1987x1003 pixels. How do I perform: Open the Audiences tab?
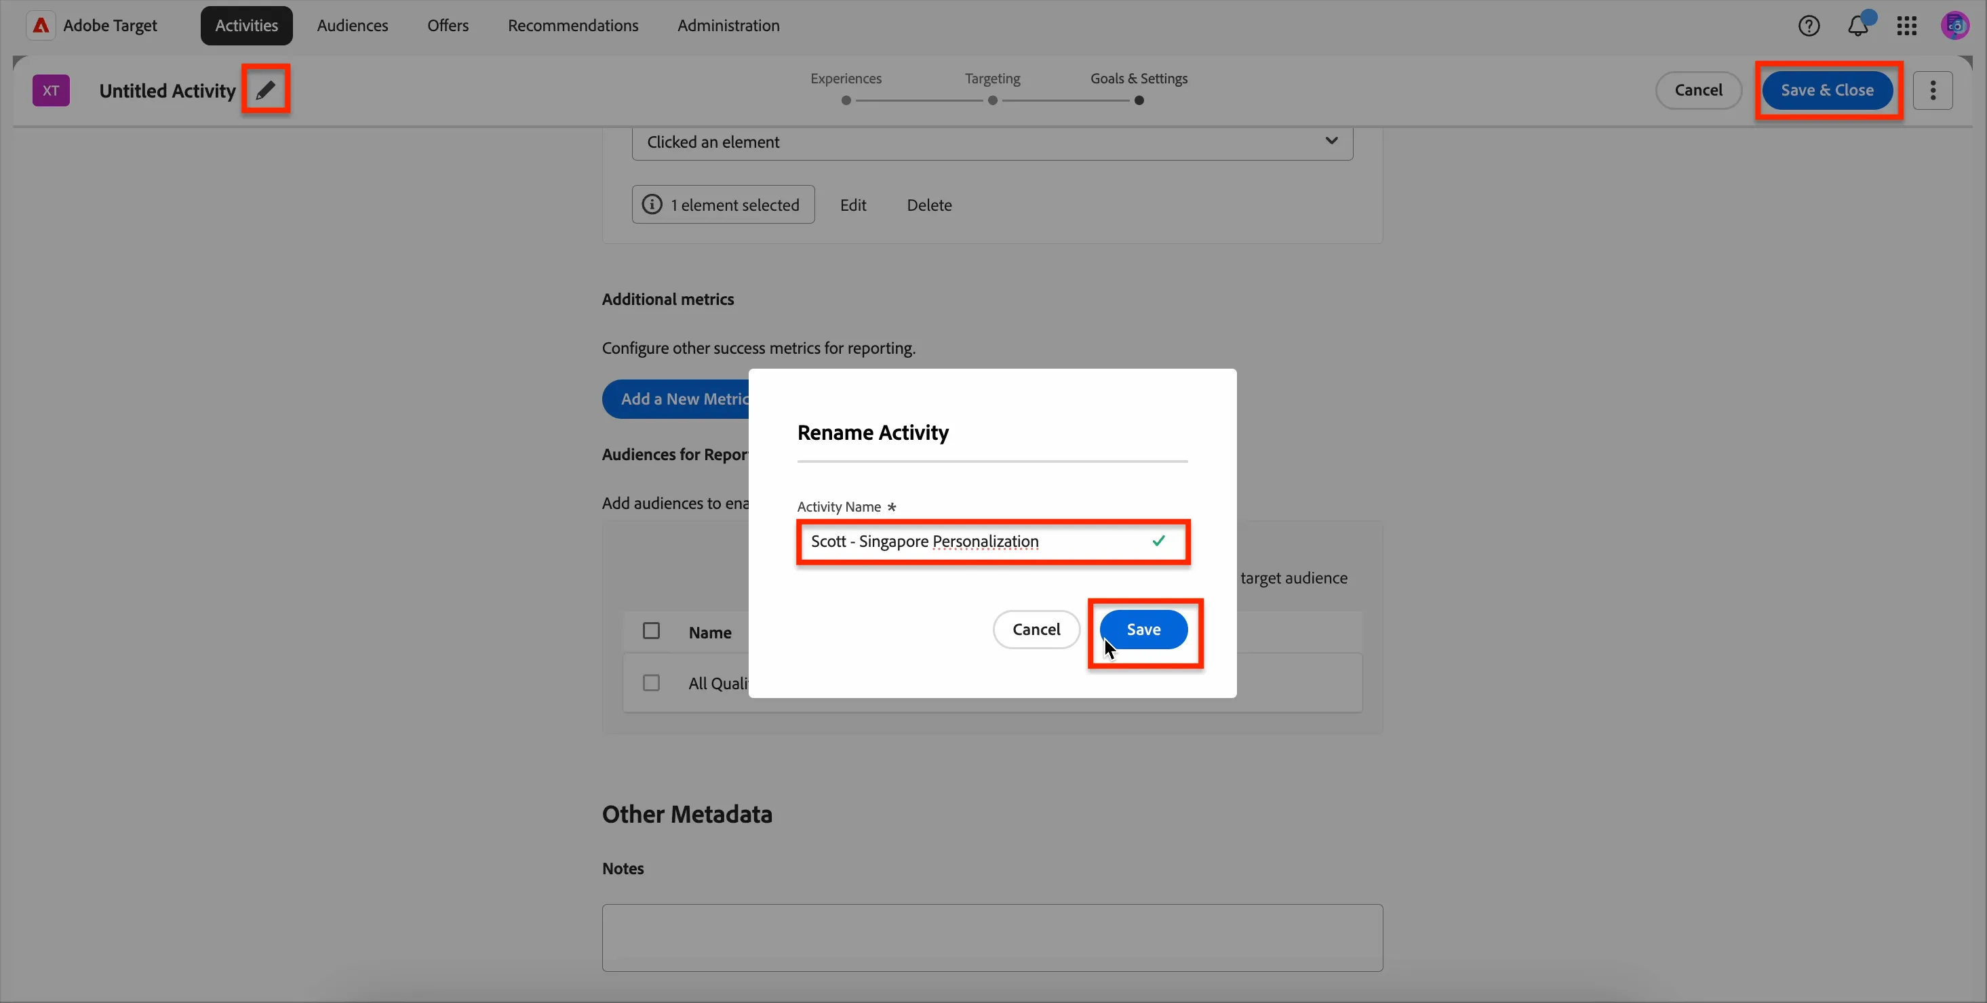[x=353, y=26]
